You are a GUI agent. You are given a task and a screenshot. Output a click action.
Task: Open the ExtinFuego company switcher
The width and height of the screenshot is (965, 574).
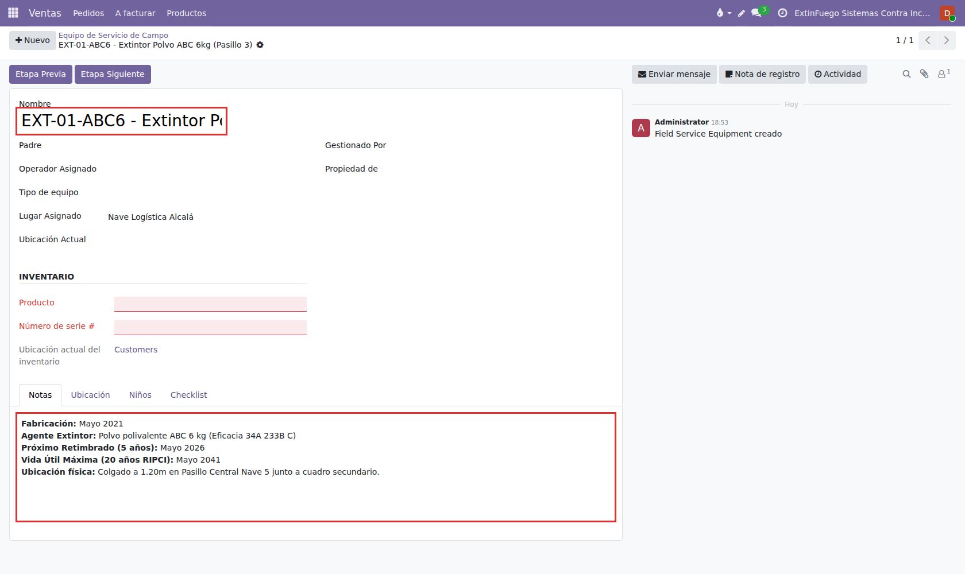point(862,13)
